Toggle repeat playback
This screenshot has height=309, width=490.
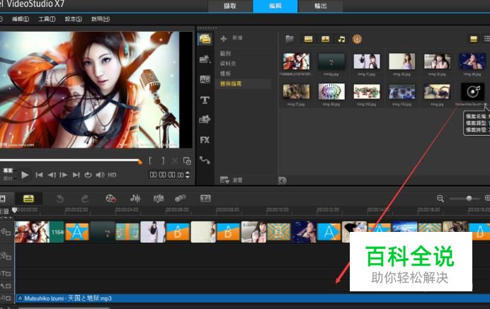coord(88,175)
